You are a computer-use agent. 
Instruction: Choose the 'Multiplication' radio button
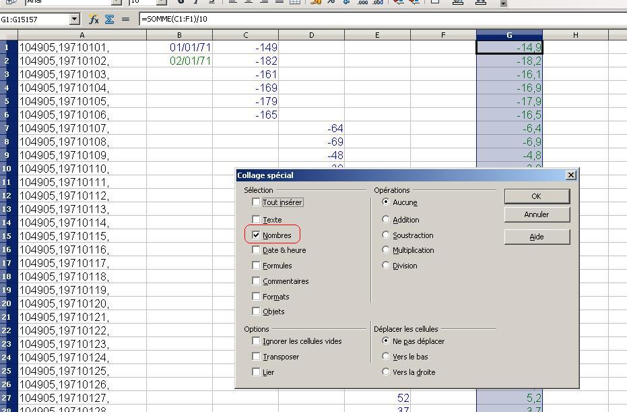385,249
